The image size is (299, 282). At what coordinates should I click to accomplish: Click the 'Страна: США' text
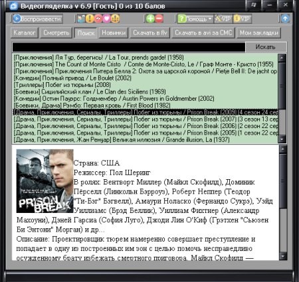tap(96, 163)
